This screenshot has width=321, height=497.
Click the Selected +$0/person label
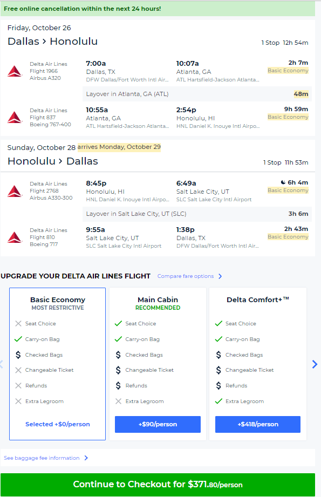click(57, 424)
